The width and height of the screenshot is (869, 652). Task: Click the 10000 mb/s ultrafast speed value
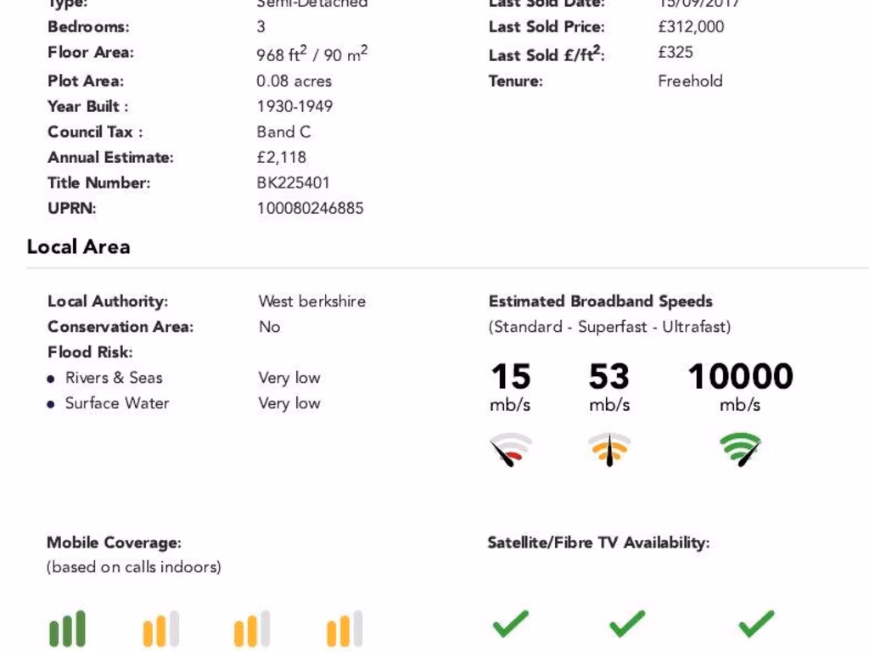coord(740,377)
